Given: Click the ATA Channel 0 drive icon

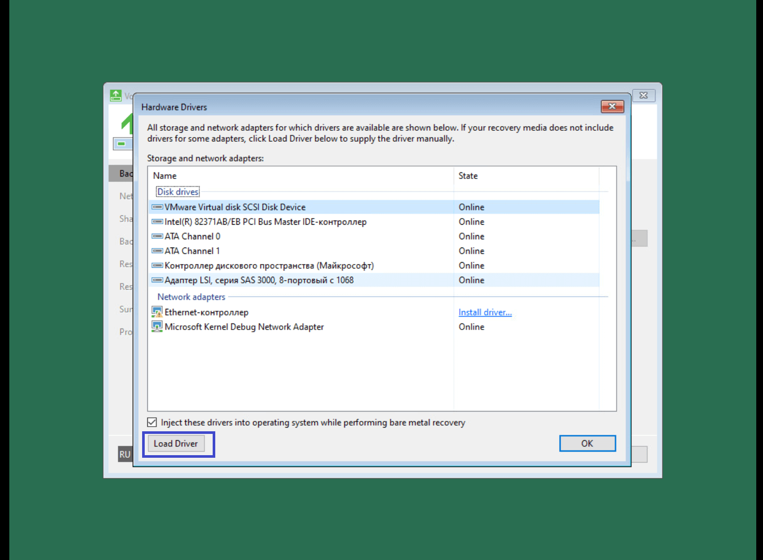Looking at the screenshot, I should click(x=157, y=236).
